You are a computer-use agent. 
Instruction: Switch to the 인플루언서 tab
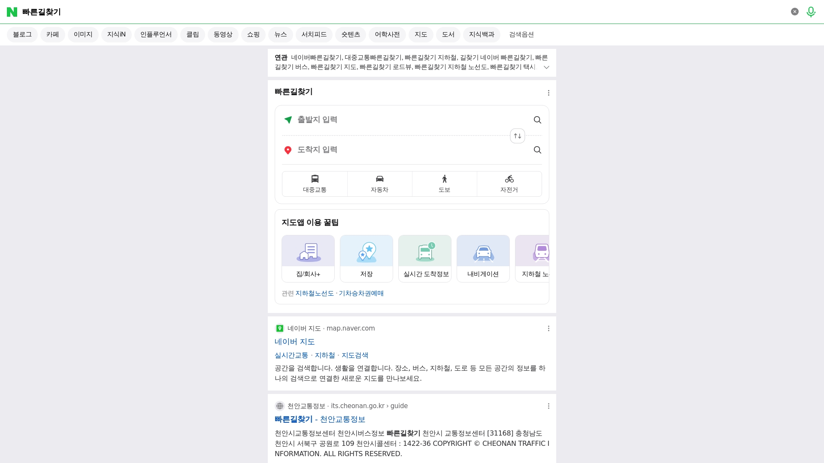[156, 35]
